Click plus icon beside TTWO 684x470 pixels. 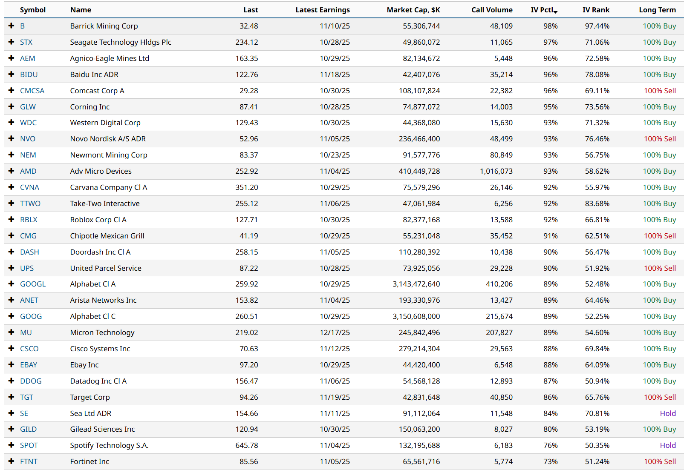point(12,203)
